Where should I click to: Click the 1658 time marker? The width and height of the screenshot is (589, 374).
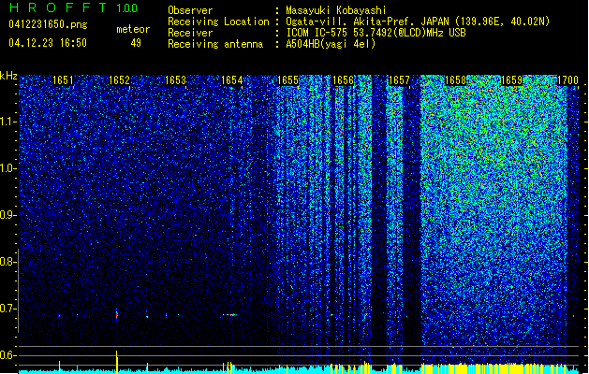click(x=455, y=80)
